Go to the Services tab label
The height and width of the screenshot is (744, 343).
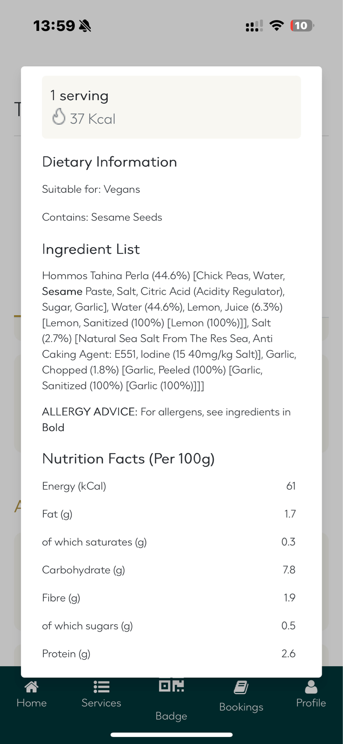click(x=101, y=703)
